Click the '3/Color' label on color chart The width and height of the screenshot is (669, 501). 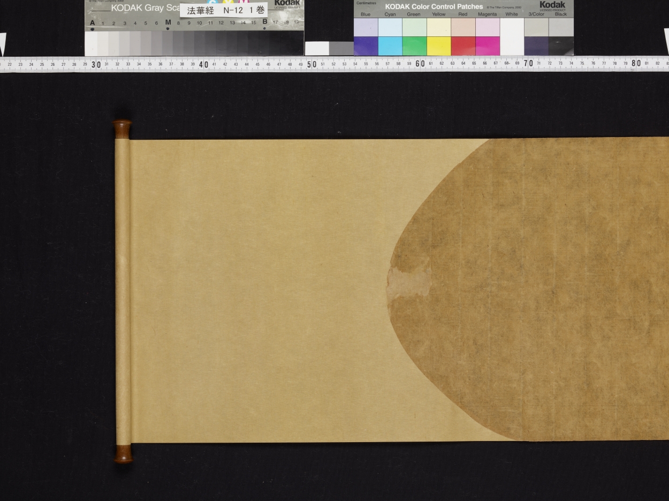pyautogui.click(x=536, y=14)
